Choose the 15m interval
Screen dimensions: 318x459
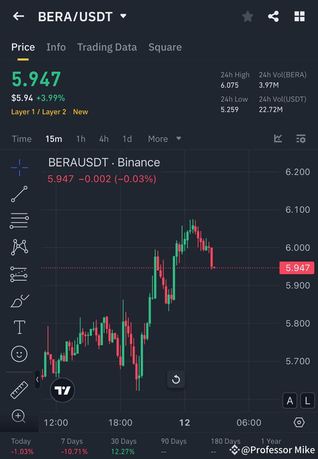54,139
